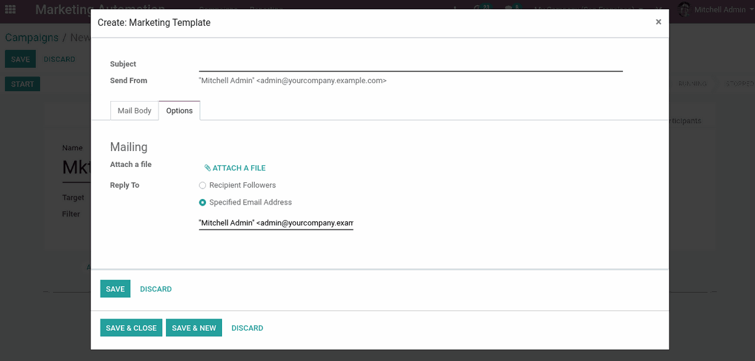This screenshot has height=361, width=755.
Task: Select Recipient Followers radio option
Action: click(202, 185)
